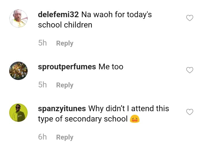
Task: Heart the comment from spanzyitunes
Action: click(189, 112)
